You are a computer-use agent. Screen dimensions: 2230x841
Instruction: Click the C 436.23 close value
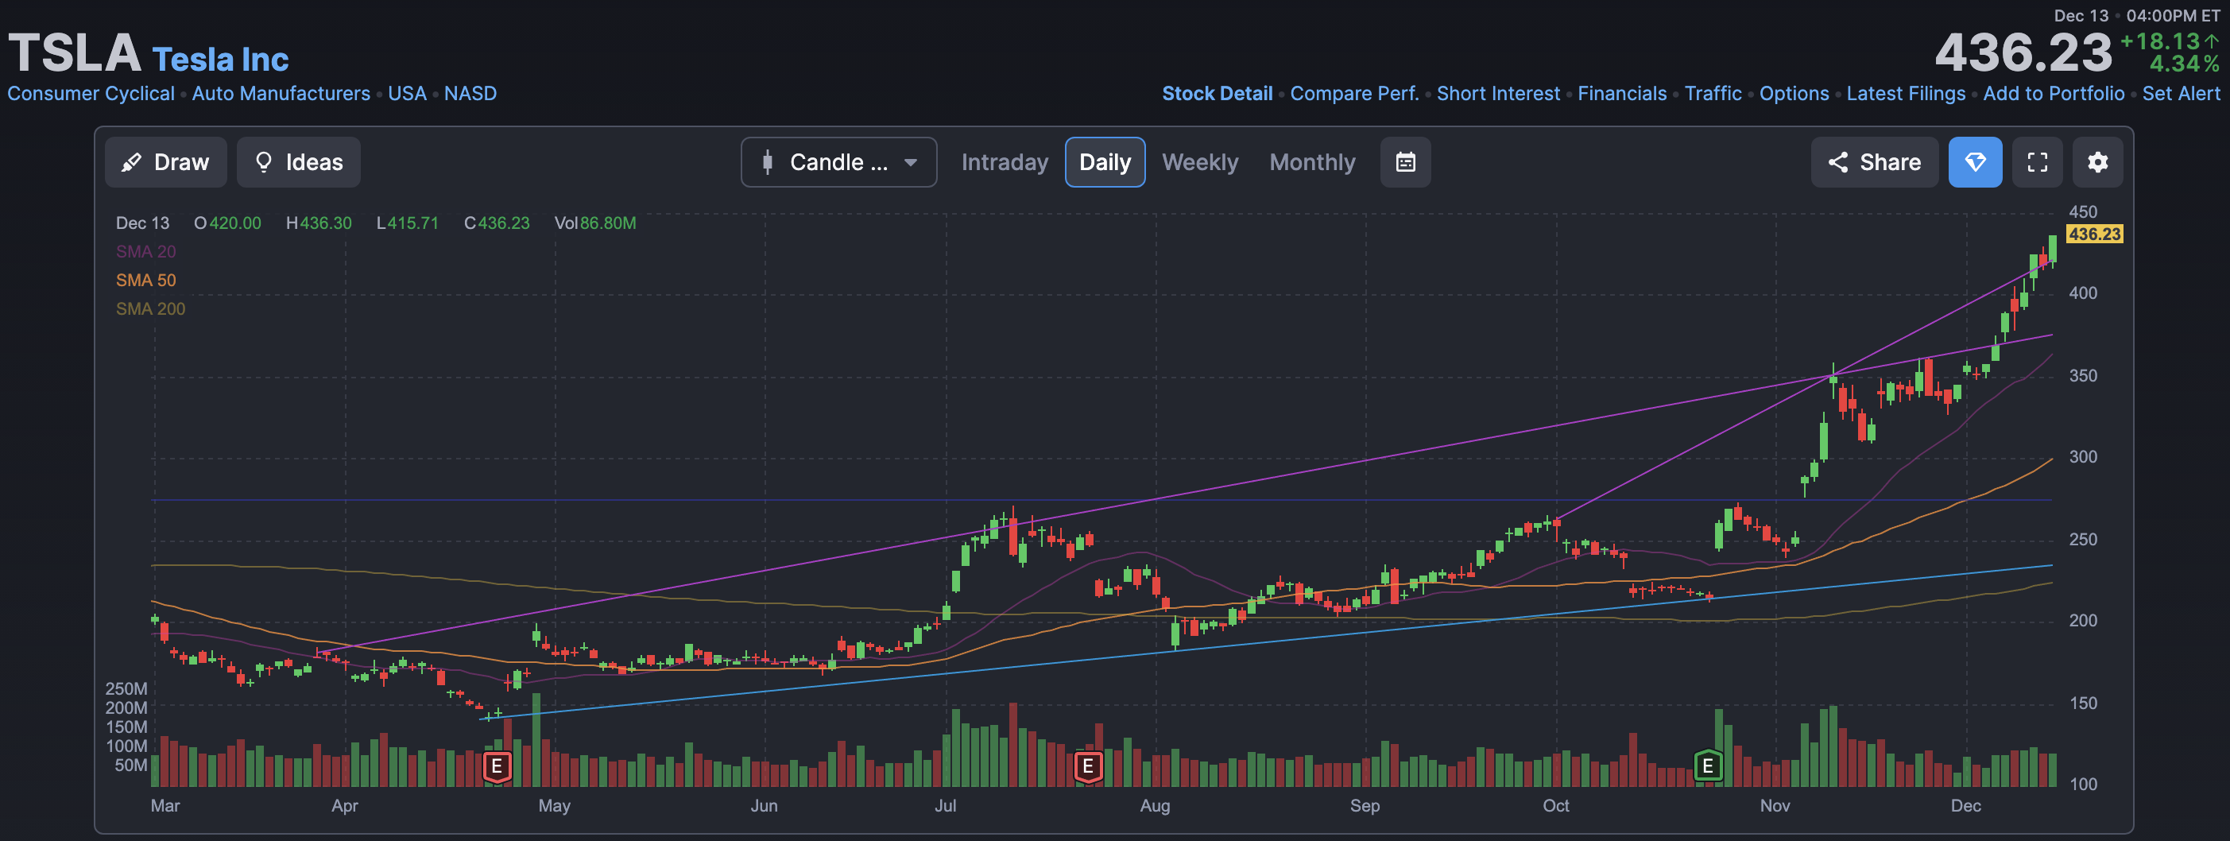point(496,223)
